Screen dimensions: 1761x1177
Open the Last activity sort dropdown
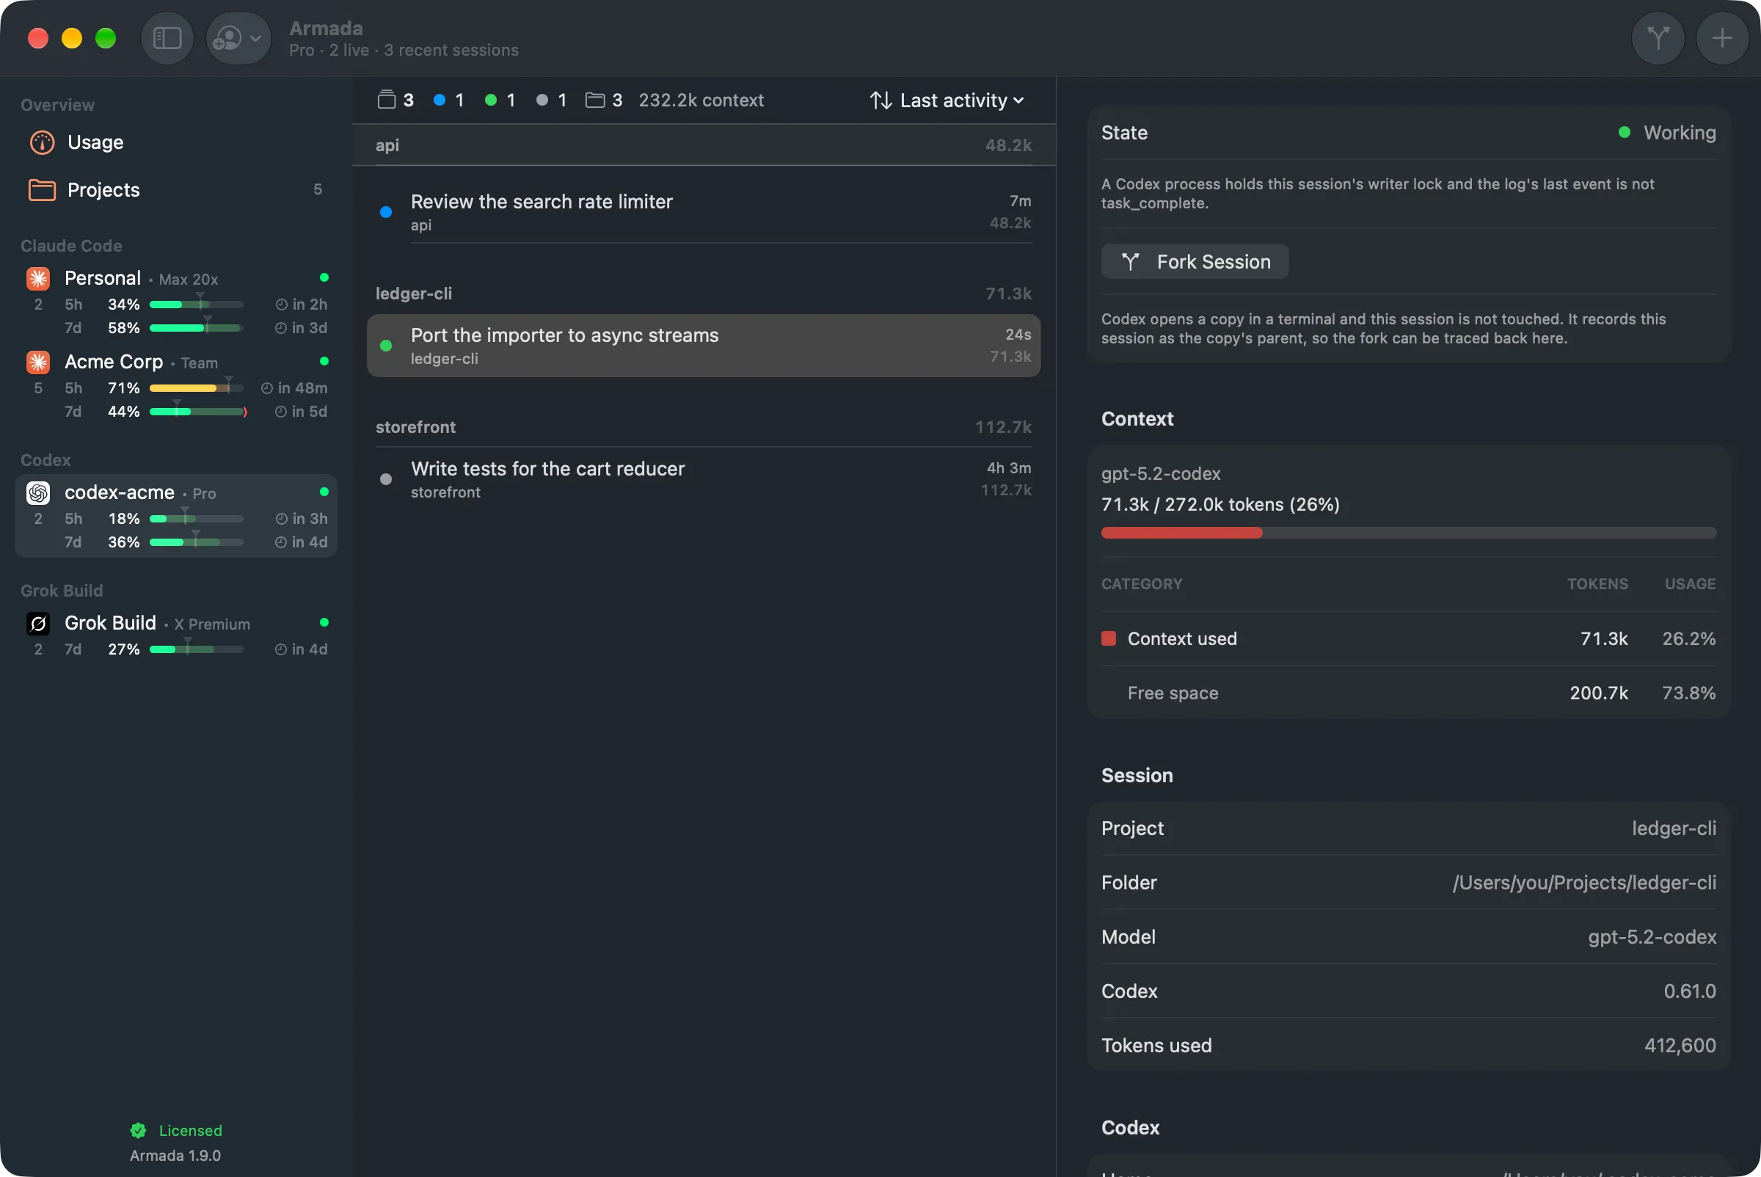[x=947, y=101]
